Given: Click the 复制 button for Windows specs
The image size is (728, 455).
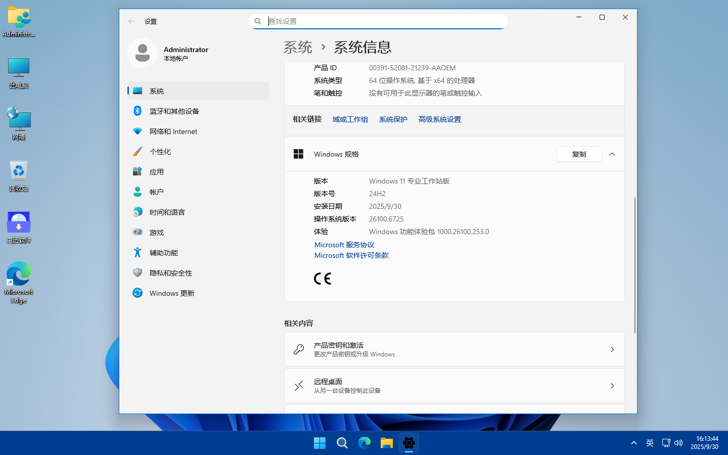Looking at the screenshot, I should (x=579, y=154).
